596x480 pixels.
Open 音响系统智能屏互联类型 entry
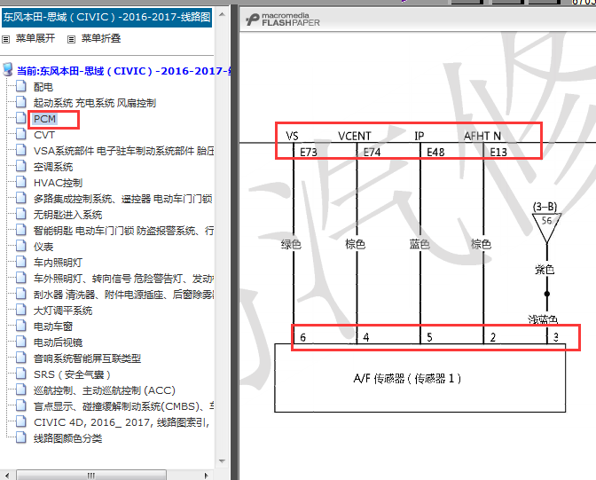(88, 358)
